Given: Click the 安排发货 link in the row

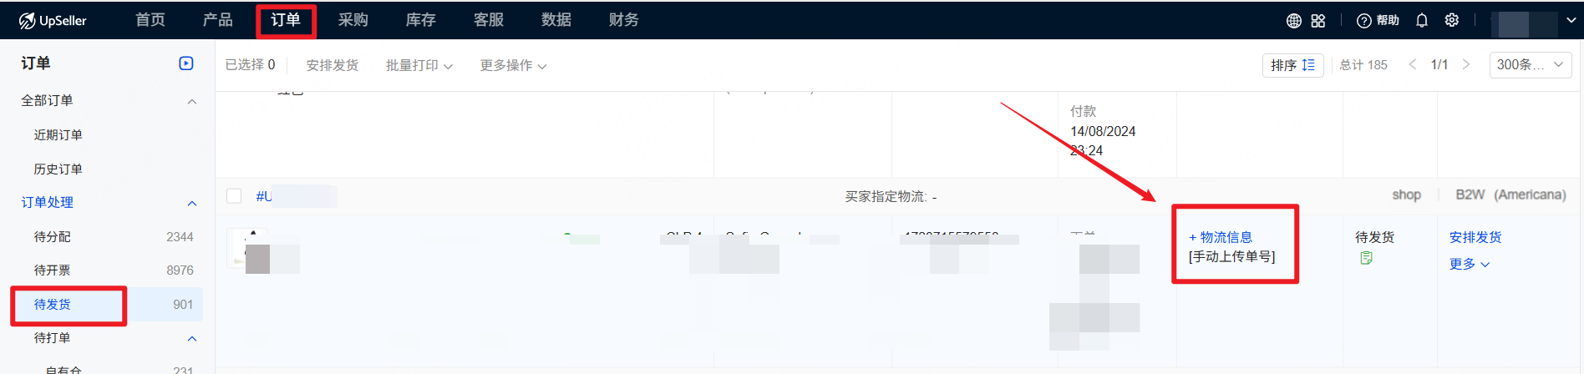Looking at the screenshot, I should click(1475, 237).
